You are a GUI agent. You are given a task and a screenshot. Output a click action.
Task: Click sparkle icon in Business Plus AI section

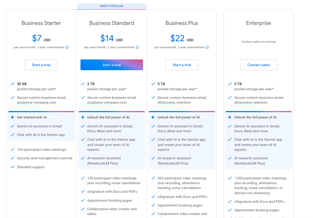click(x=153, y=117)
